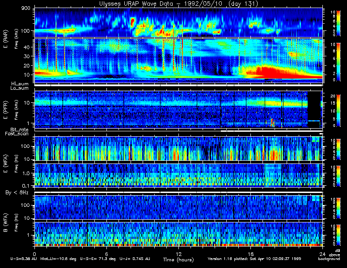Click the Hi_sum label
Viewport: 347px width, 268px height.
(x=20, y=84)
